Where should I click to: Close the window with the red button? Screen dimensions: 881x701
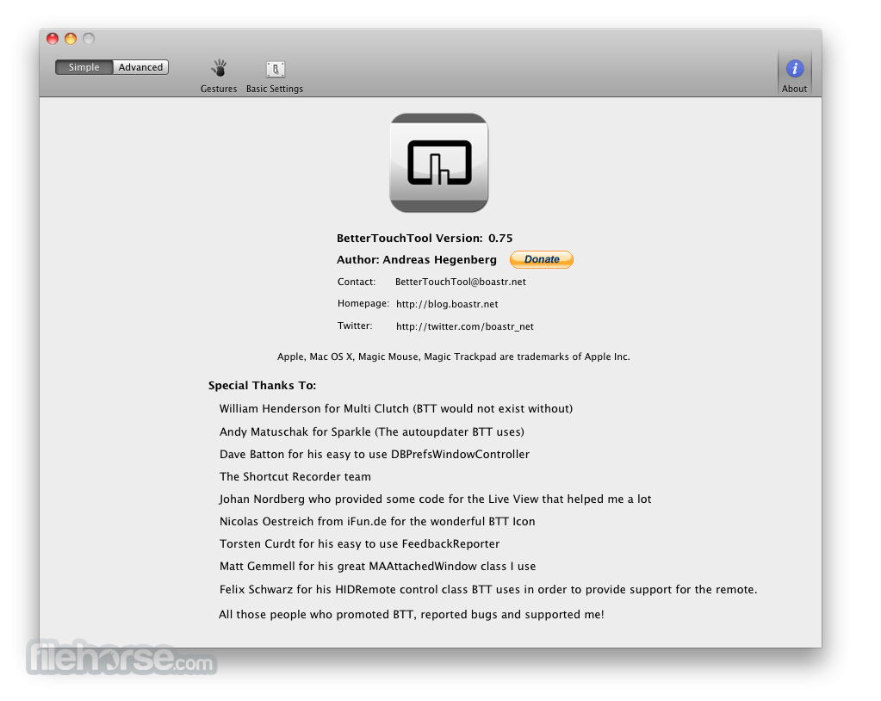(53, 39)
